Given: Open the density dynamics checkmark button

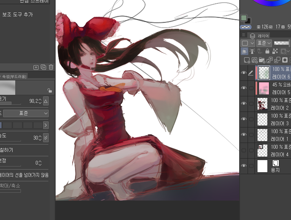Looking at the screenshot, I should click(x=46, y=138).
